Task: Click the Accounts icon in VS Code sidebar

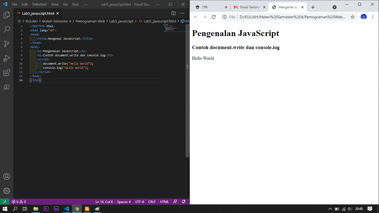Action: click(6, 176)
